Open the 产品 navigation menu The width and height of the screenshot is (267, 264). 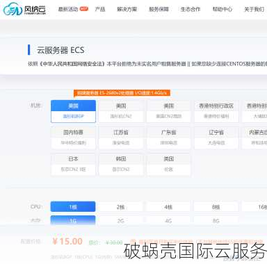(100, 9)
